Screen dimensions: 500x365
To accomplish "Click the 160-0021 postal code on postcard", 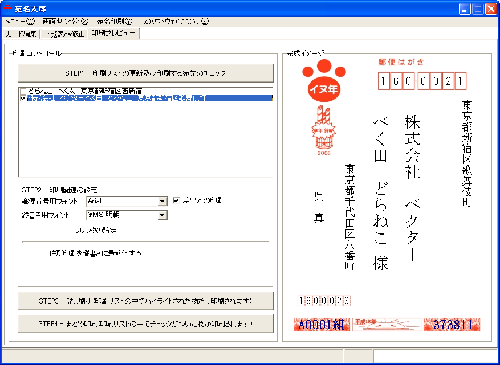I will tap(422, 81).
